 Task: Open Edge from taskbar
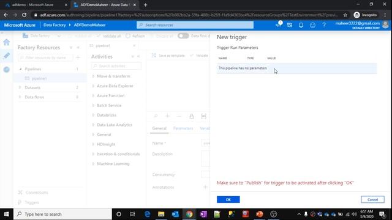pos(147,214)
